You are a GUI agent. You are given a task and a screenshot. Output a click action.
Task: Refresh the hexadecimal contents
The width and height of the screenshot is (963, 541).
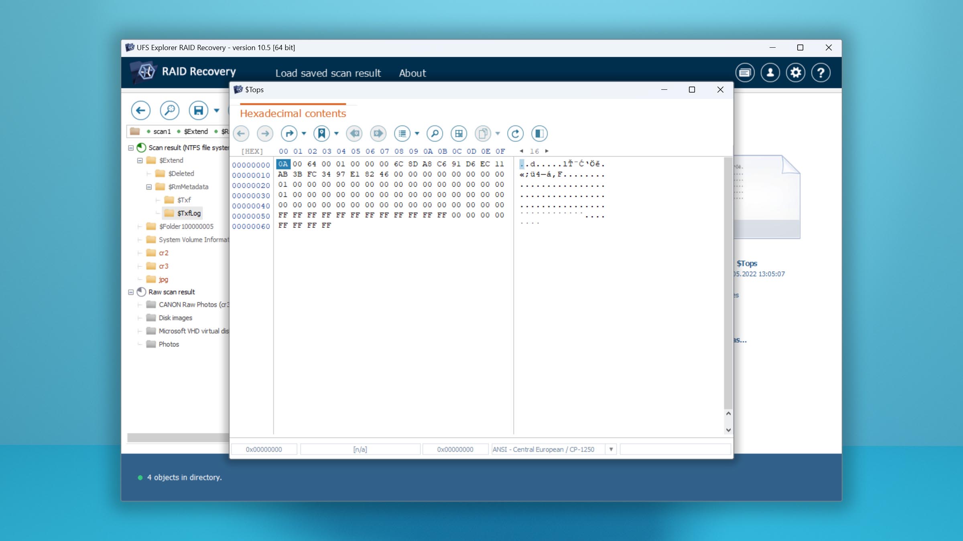(515, 133)
